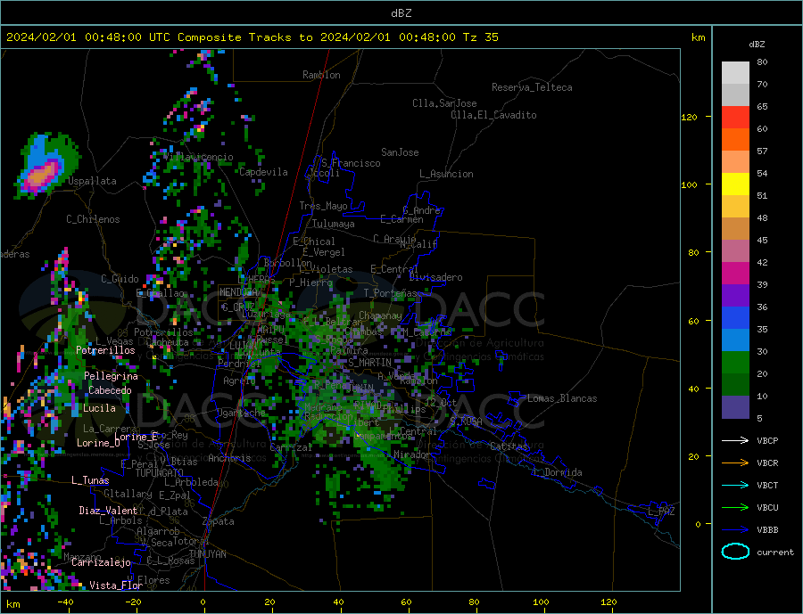Click the 'km' unit label at bottom left
Image resolution: width=803 pixels, height=614 pixels.
(13, 604)
